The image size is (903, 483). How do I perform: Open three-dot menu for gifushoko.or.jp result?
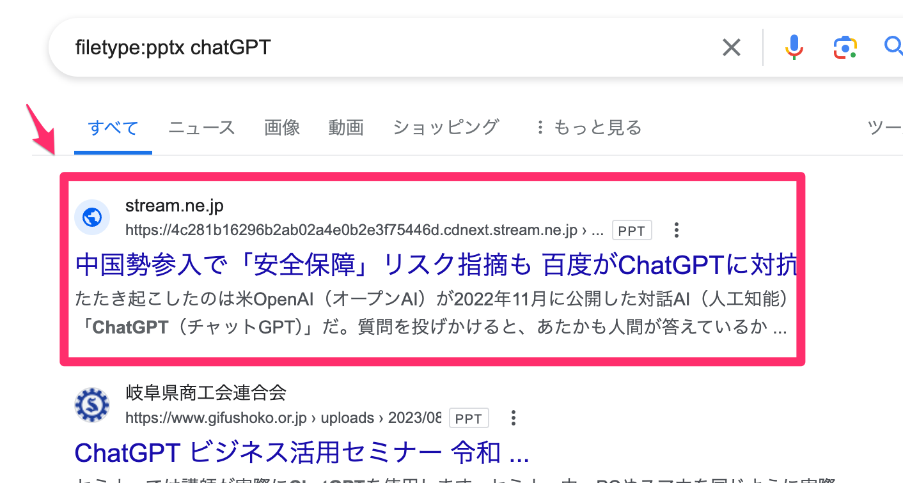point(513,418)
